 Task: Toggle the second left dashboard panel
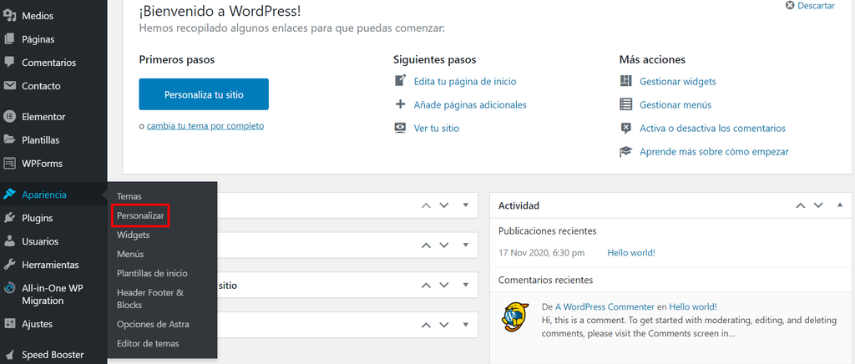[x=466, y=245]
